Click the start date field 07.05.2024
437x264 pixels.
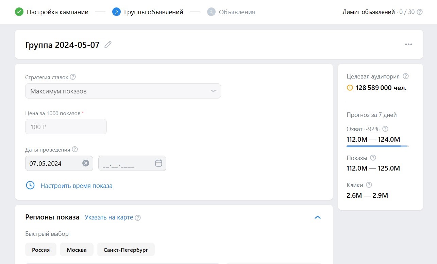point(59,163)
